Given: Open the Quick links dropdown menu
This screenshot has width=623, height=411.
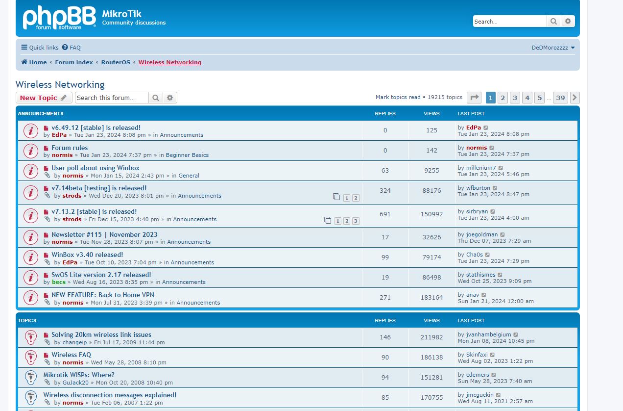Looking at the screenshot, I should point(40,48).
